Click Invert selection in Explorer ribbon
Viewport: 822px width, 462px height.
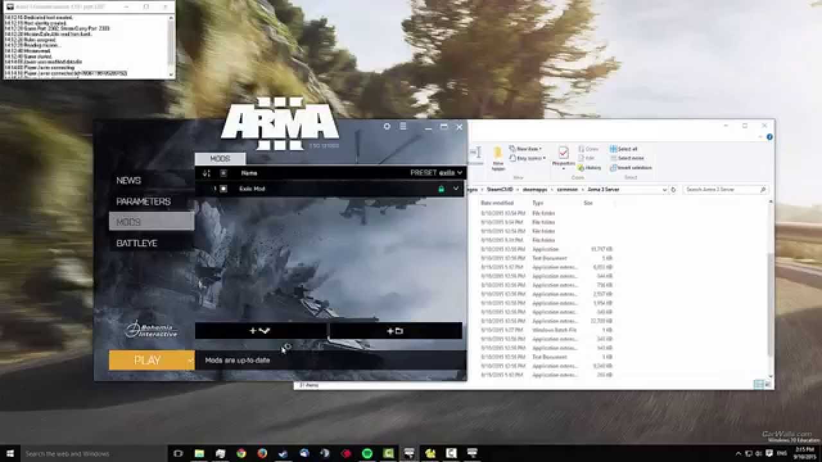tap(631, 167)
